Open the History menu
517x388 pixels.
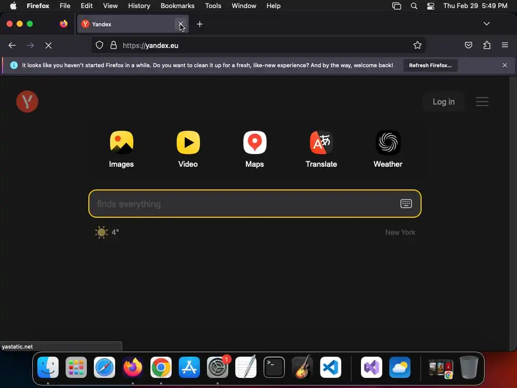pos(139,6)
